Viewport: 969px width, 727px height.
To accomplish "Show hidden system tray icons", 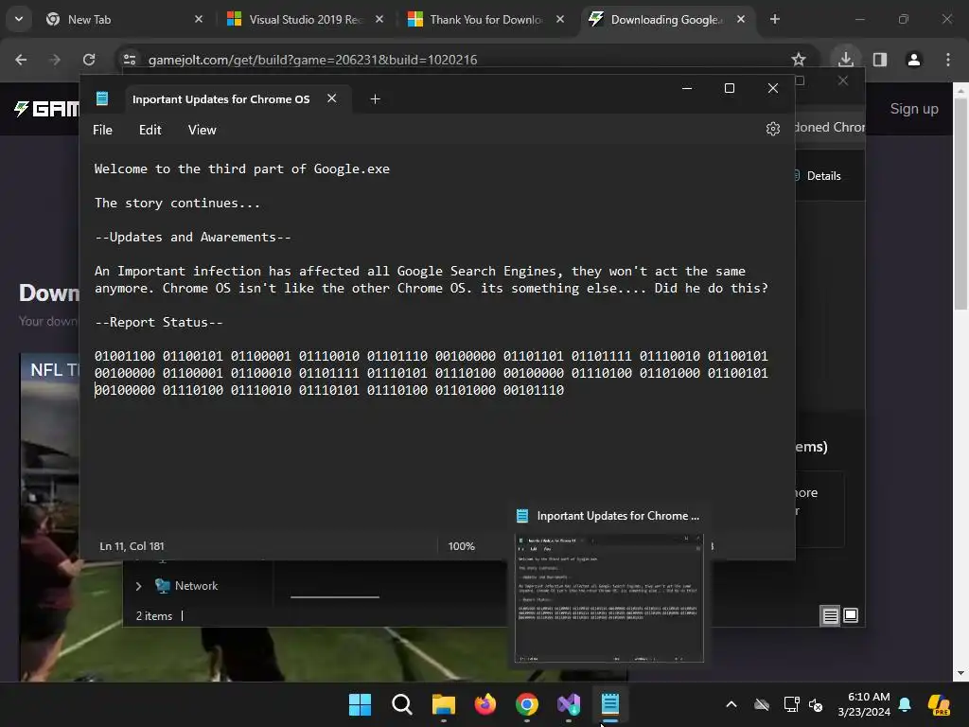I will [731, 704].
